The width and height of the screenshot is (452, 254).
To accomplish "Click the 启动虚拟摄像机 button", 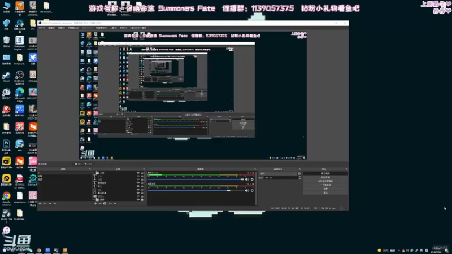I will pos(325,181).
